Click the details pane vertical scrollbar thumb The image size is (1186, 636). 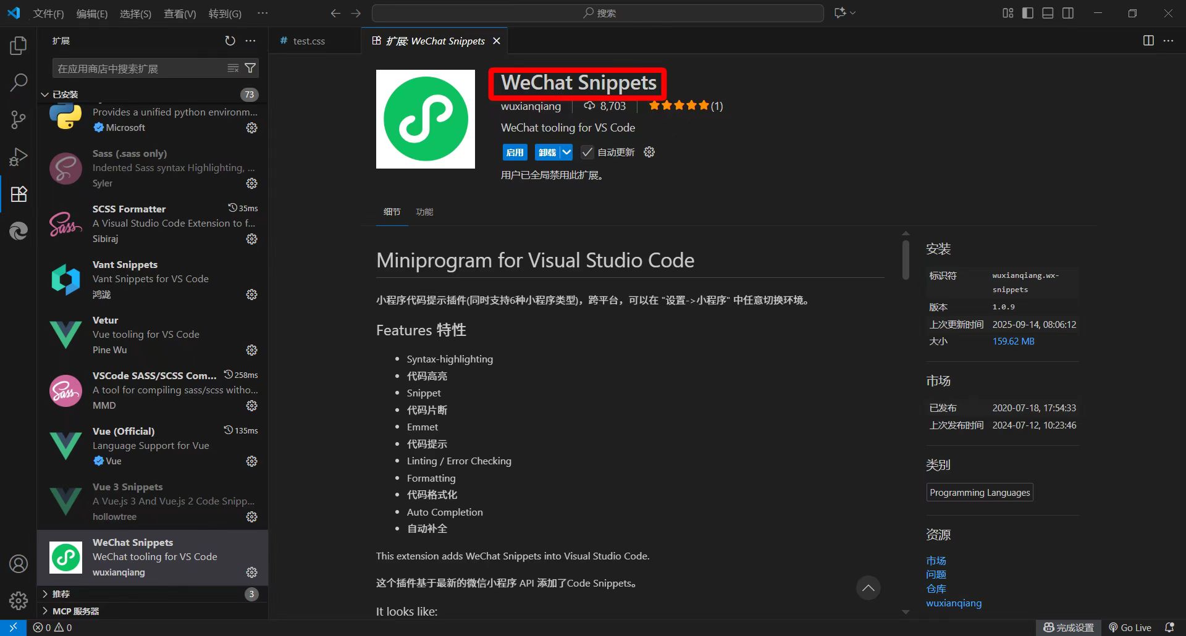point(906,259)
